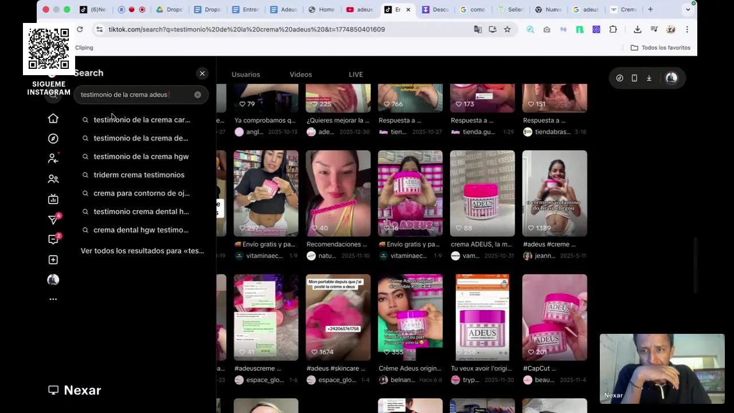Close the active TikTok browser tab
This screenshot has height=413, width=734.
pyautogui.click(x=408, y=9)
